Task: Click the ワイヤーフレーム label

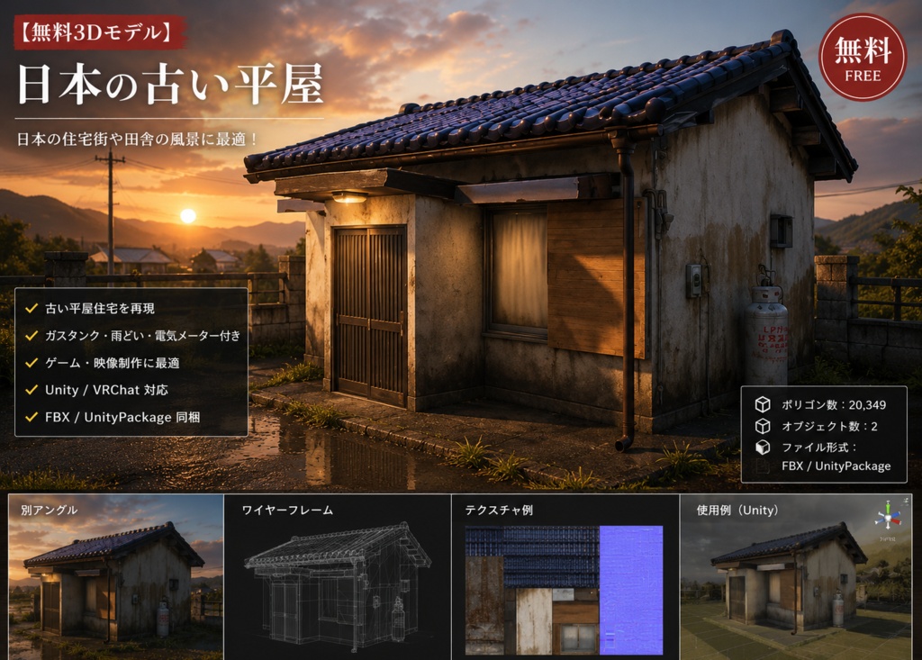Action: click(287, 510)
